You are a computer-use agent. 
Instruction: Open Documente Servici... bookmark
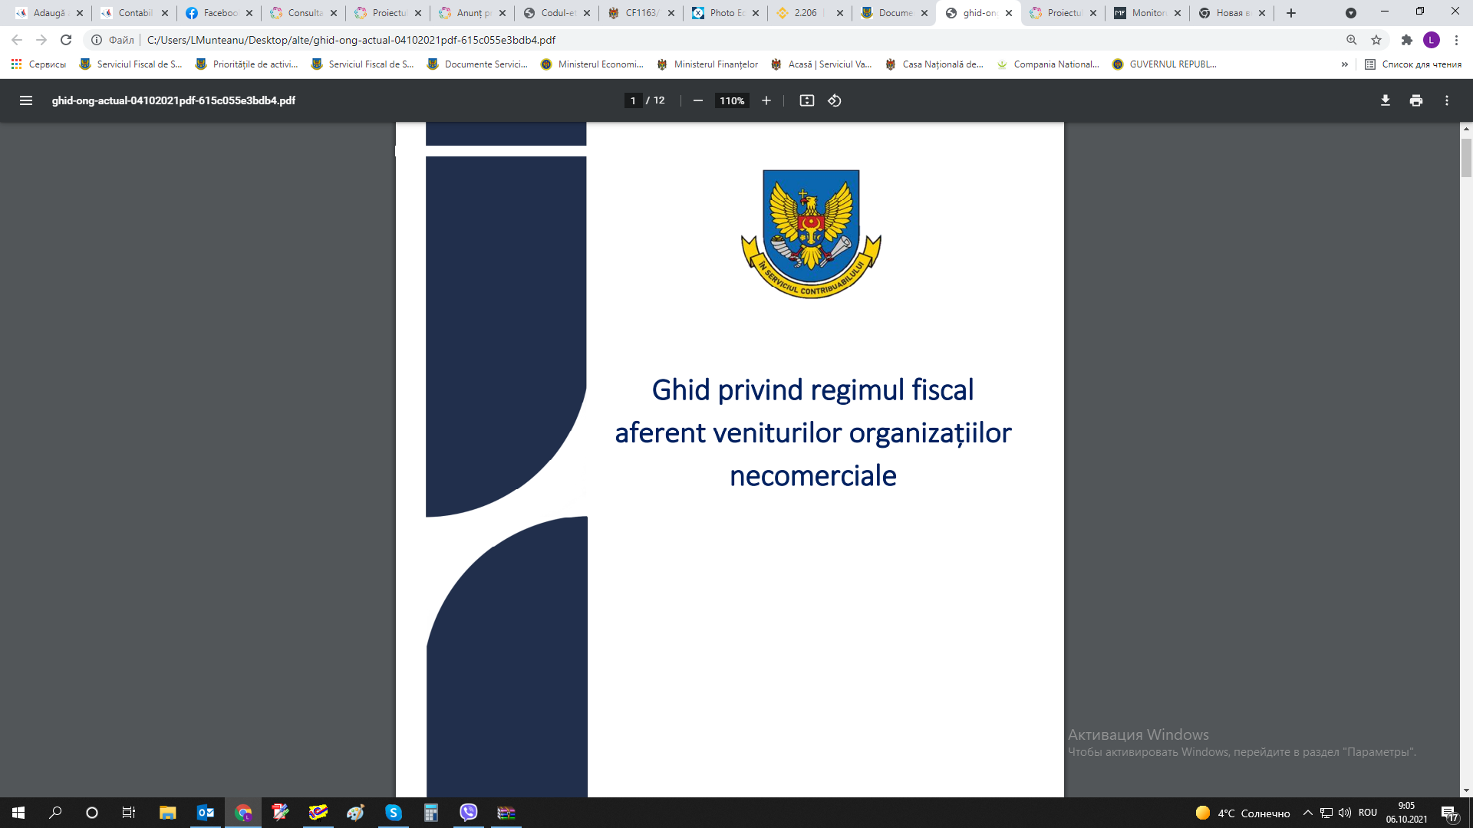(477, 64)
